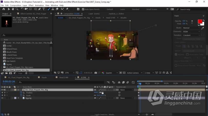This screenshot has height=116, width=208.
Task: Click the Toggle Switches / Modes button
Action: [x=104, y=114]
